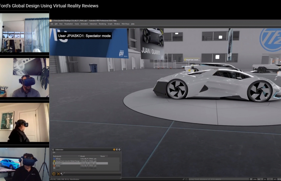Open the Window menu

(117, 24)
